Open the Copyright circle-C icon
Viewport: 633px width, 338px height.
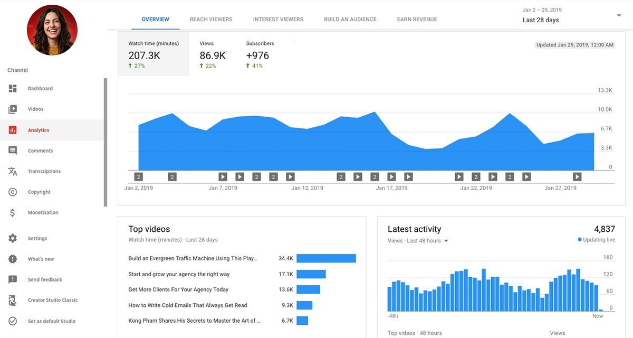[x=13, y=192]
